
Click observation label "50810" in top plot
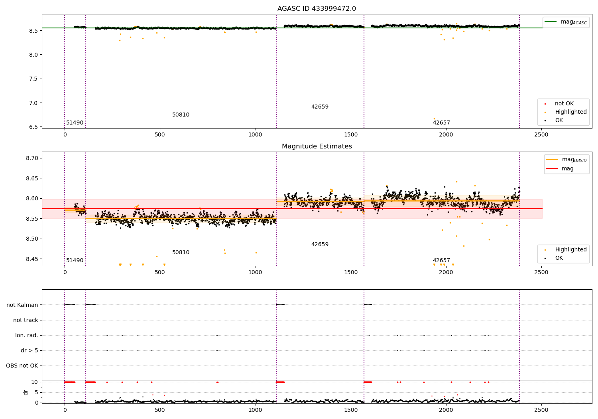tap(181, 115)
